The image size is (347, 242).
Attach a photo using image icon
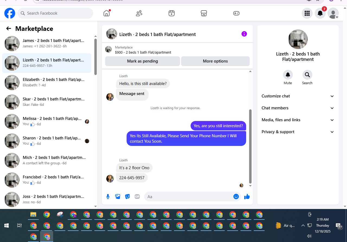[x=118, y=197]
